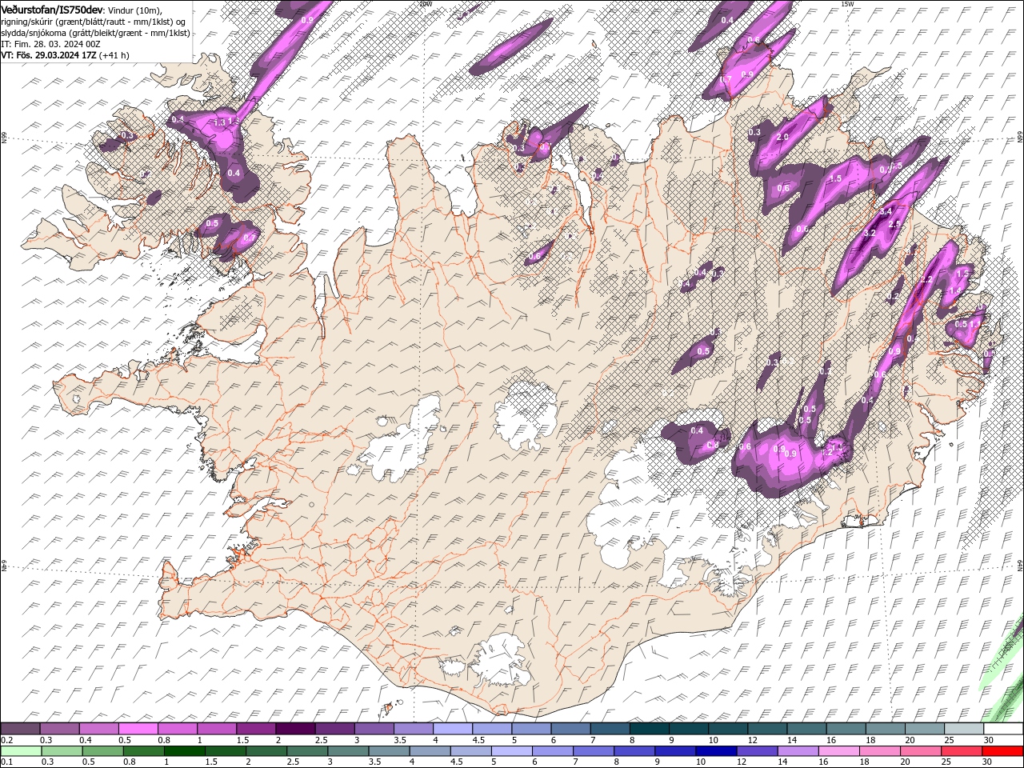Screen dimensions: 1024x768
Task: Click the '0.2' label in the upper legend row
Action: click(x=6, y=740)
